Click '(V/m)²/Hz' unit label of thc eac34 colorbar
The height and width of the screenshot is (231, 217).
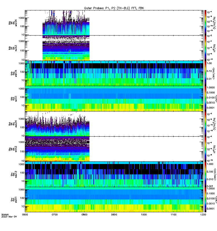pos(214,124)
